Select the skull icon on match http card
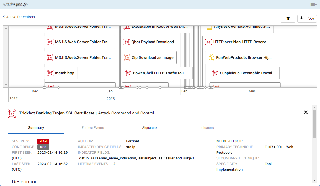320x186 pixels. coord(50,73)
